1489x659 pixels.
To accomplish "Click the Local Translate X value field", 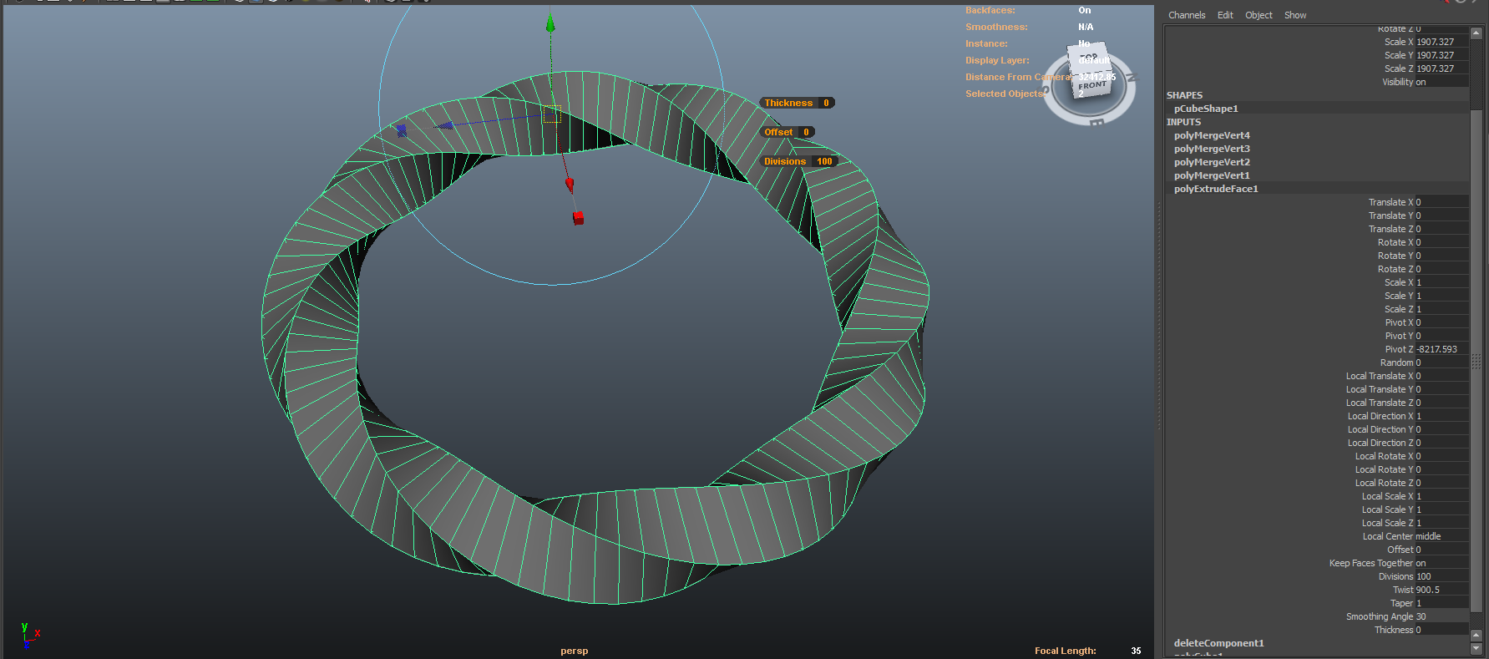I will click(1441, 376).
